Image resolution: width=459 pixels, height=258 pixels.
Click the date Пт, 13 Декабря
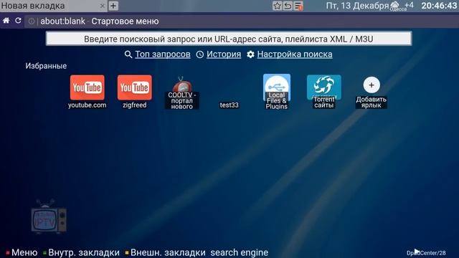[357, 6]
